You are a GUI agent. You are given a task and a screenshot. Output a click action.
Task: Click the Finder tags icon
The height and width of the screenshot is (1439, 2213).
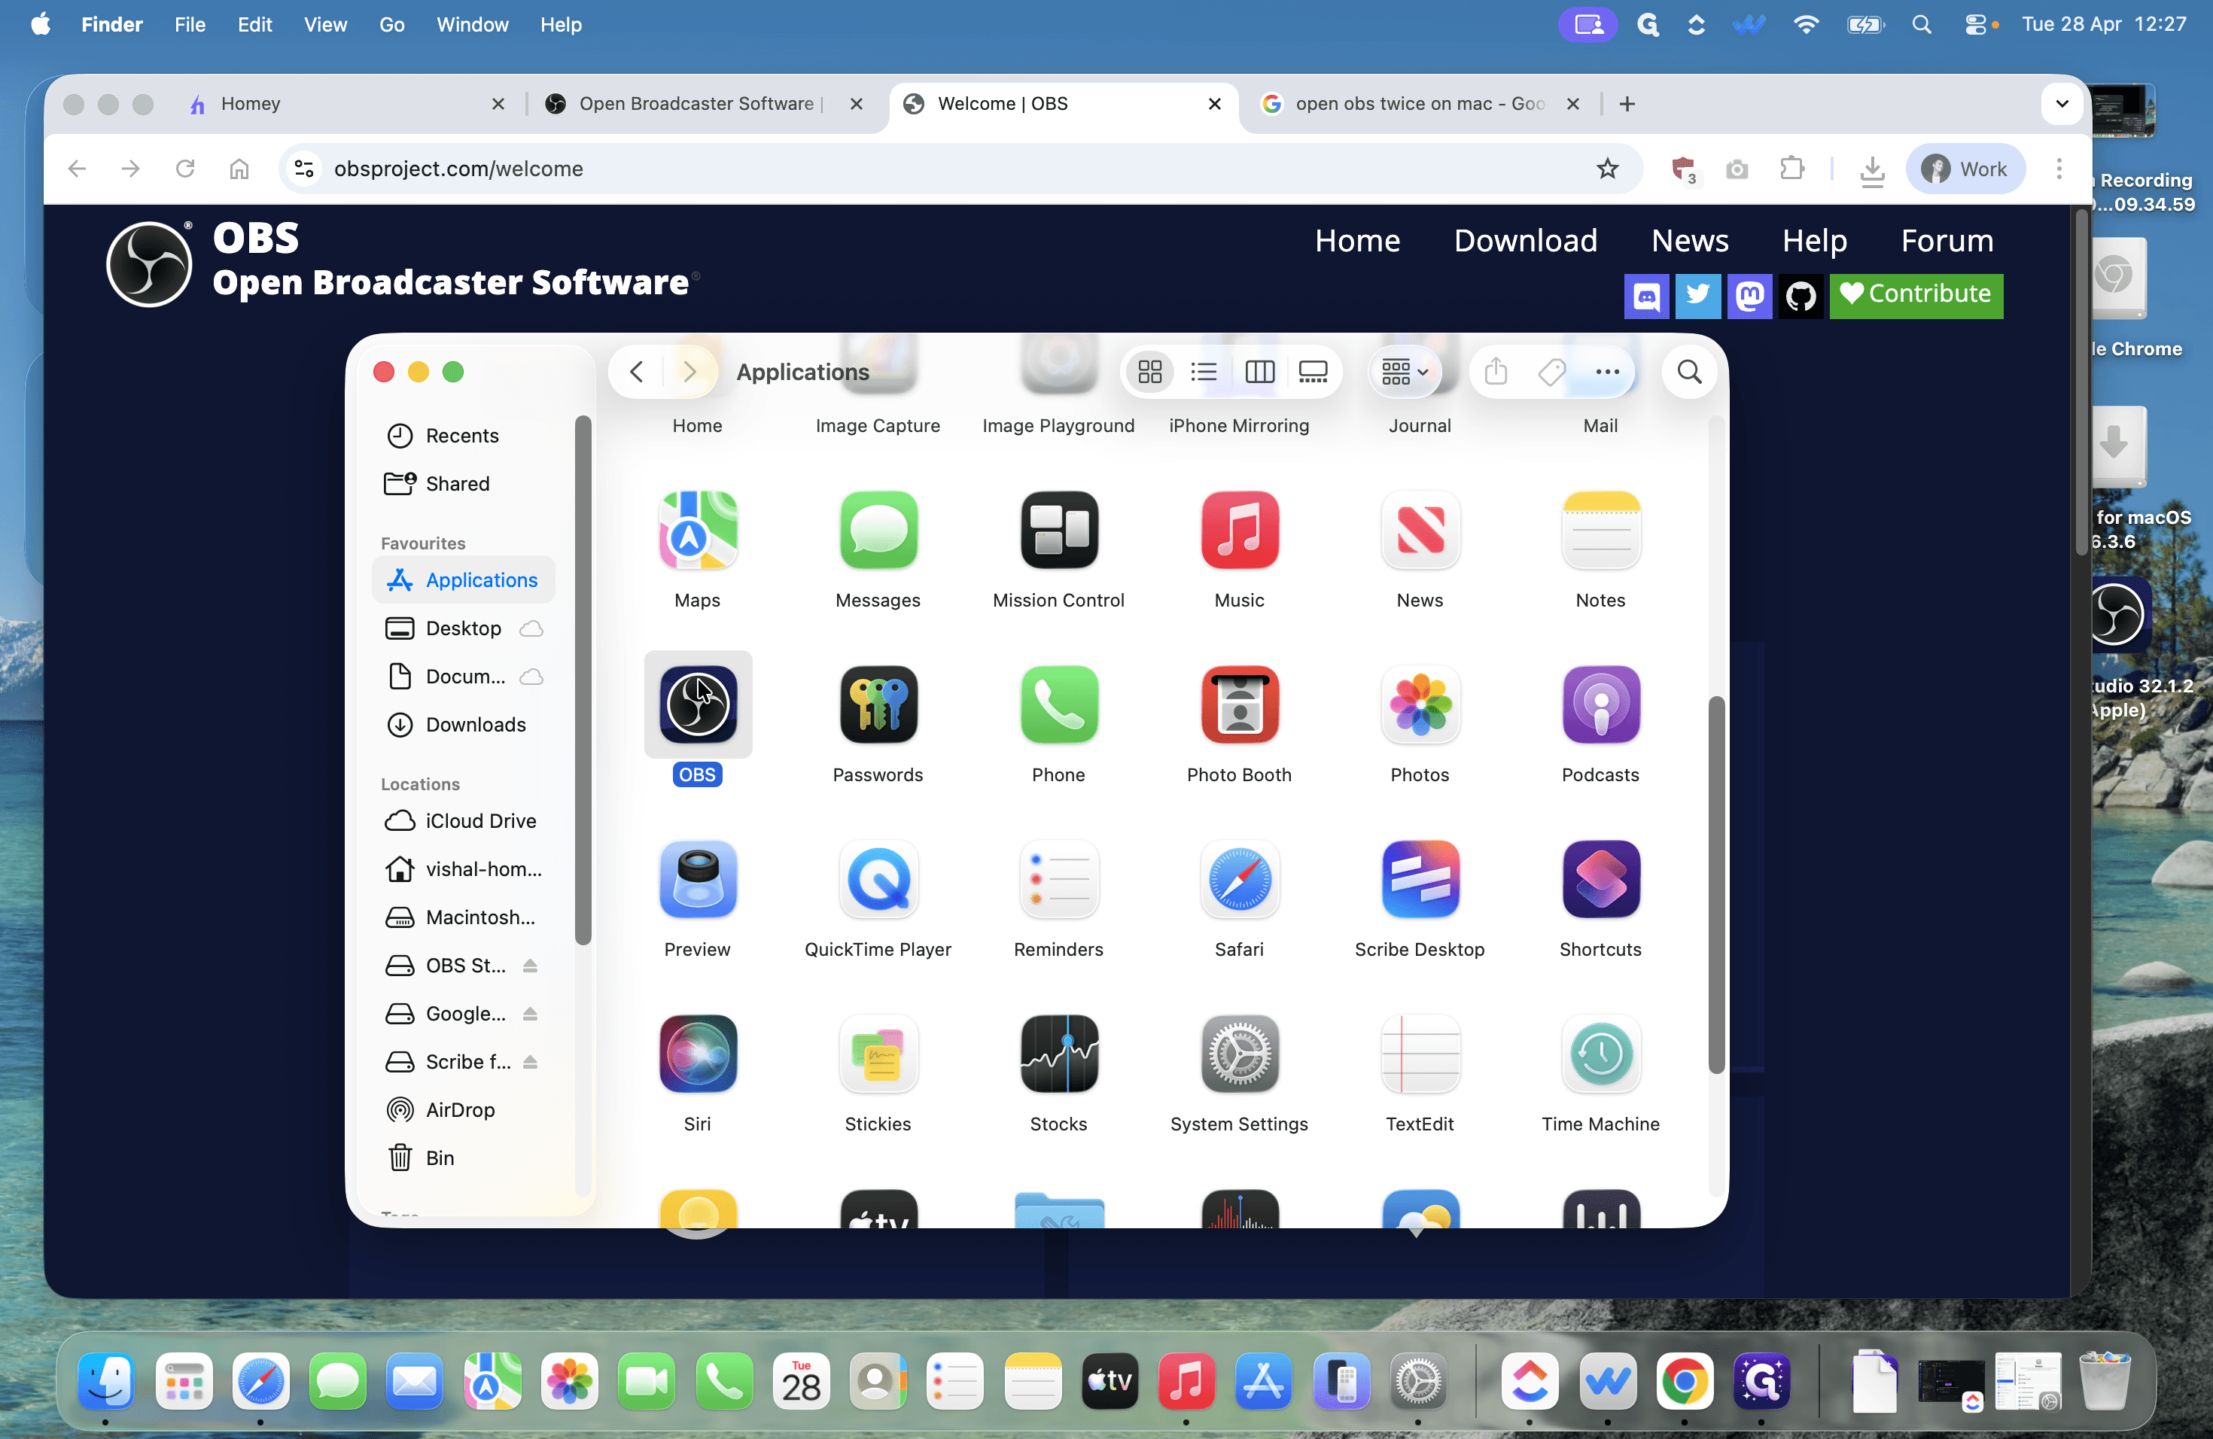1551,372
